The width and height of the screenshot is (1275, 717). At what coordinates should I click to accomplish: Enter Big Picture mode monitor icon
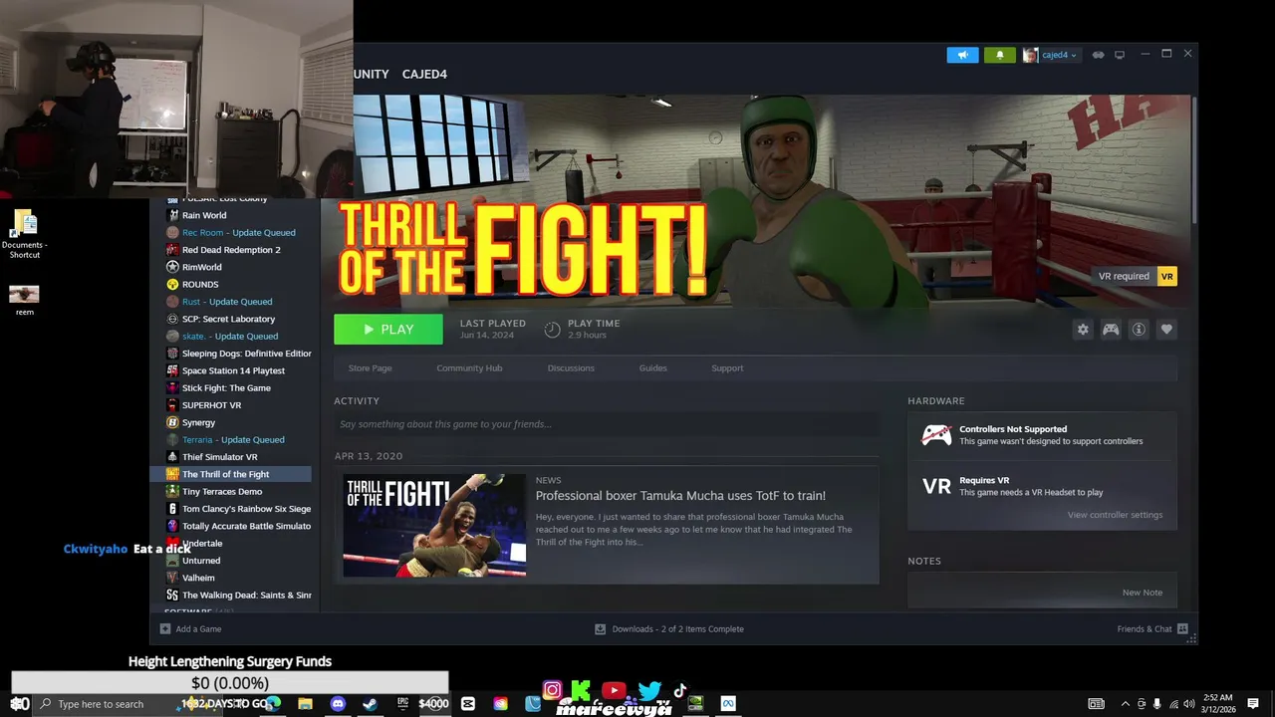(x=1120, y=55)
